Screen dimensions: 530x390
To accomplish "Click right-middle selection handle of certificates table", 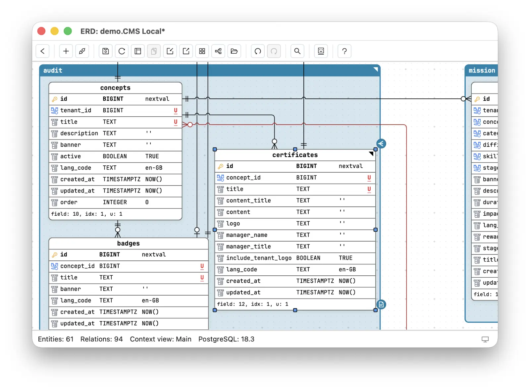I will 375,230.
